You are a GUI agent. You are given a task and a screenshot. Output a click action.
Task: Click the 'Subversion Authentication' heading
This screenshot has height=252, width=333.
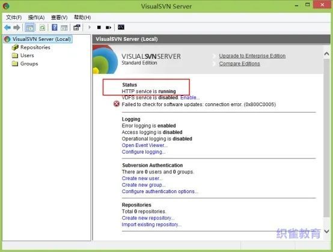152,166
